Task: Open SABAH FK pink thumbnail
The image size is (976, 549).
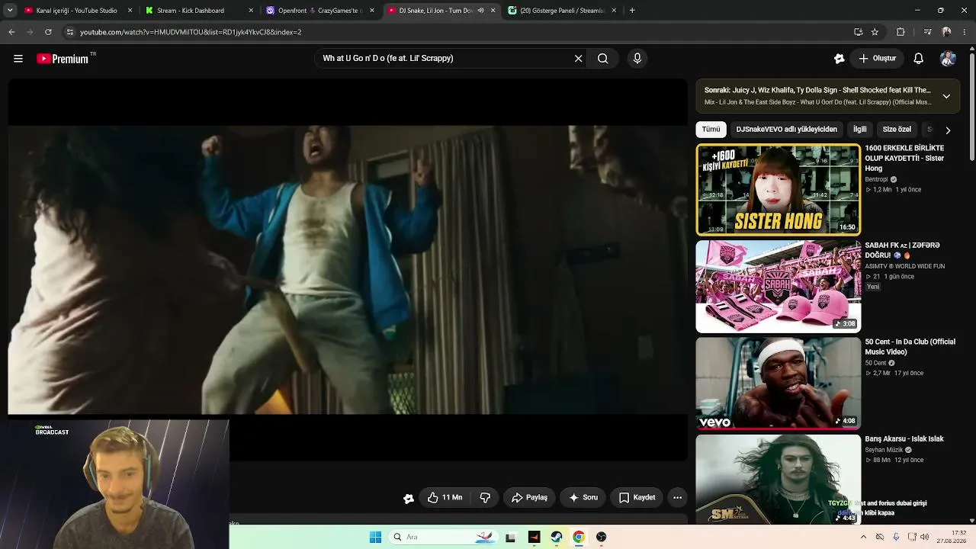Action: tap(778, 287)
